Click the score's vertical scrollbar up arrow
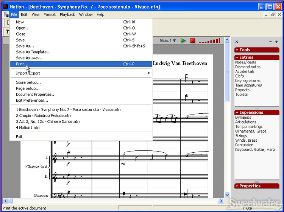This screenshot has height=212, width=284. click(x=227, y=40)
